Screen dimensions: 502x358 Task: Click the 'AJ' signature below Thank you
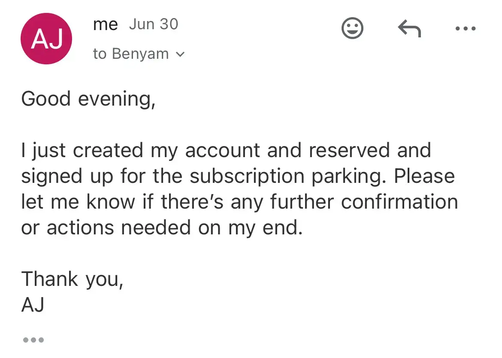click(x=33, y=304)
